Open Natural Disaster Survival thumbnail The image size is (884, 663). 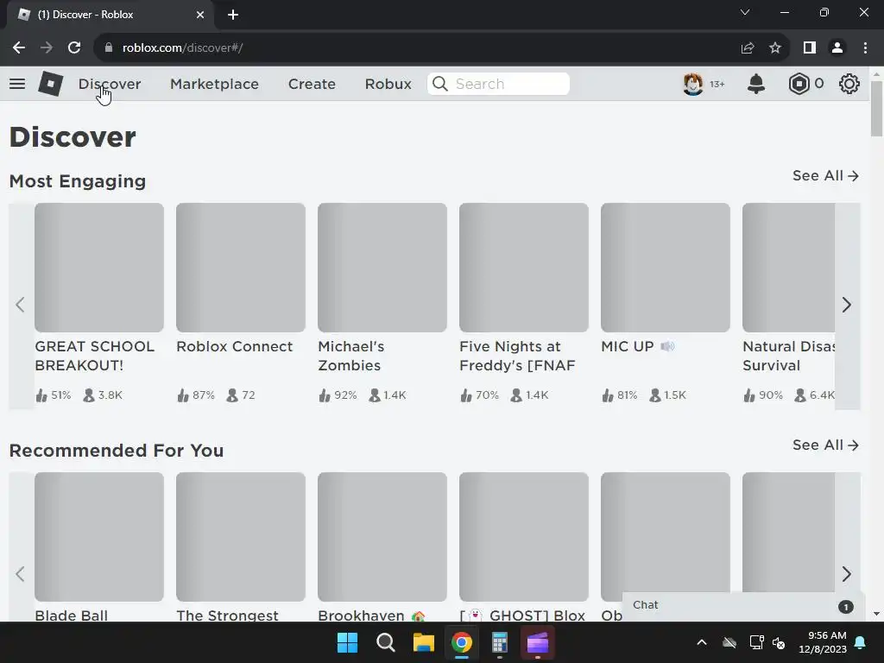789,268
